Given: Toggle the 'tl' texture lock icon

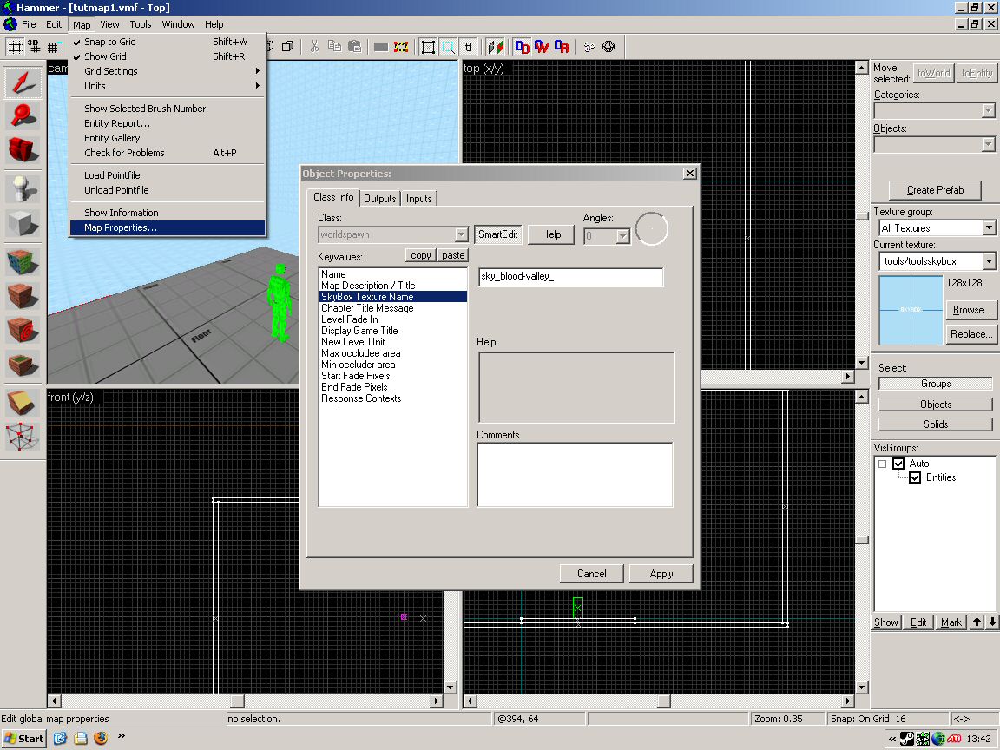Looking at the screenshot, I should (x=469, y=47).
